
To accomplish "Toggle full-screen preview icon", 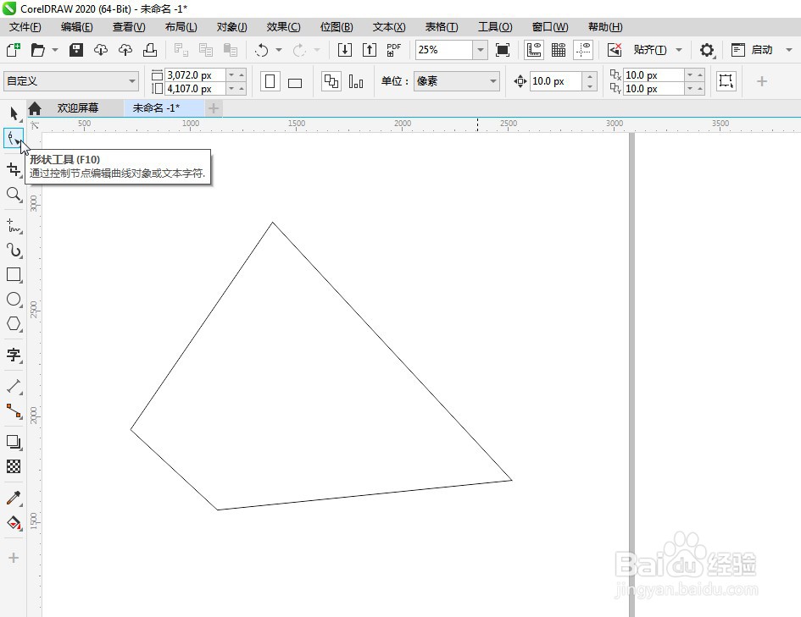I will tap(503, 49).
